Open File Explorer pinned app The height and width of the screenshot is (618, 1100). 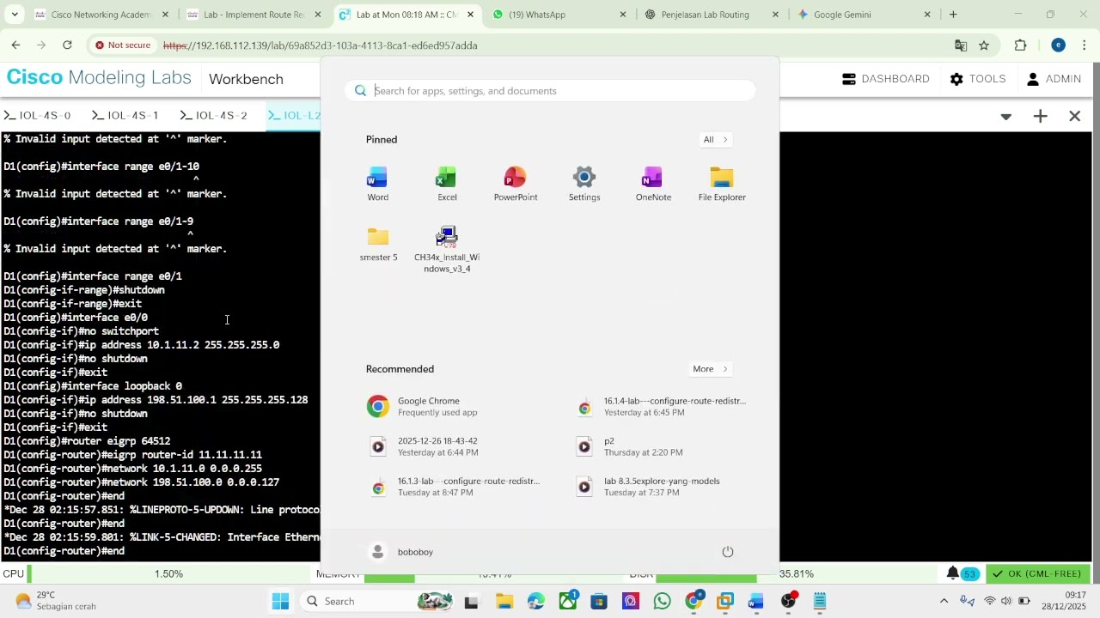coord(722,185)
